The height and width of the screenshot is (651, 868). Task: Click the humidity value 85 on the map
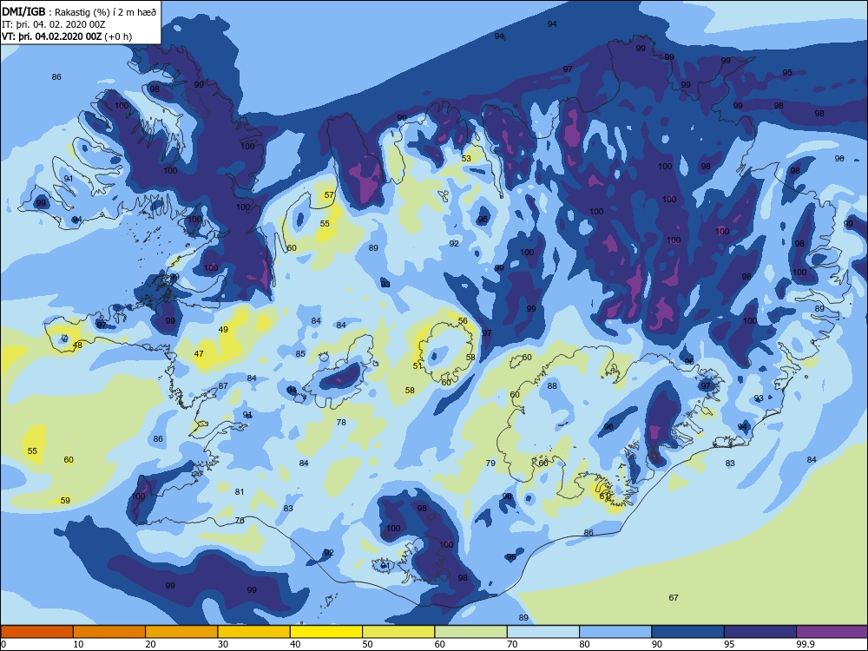(x=300, y=354)
